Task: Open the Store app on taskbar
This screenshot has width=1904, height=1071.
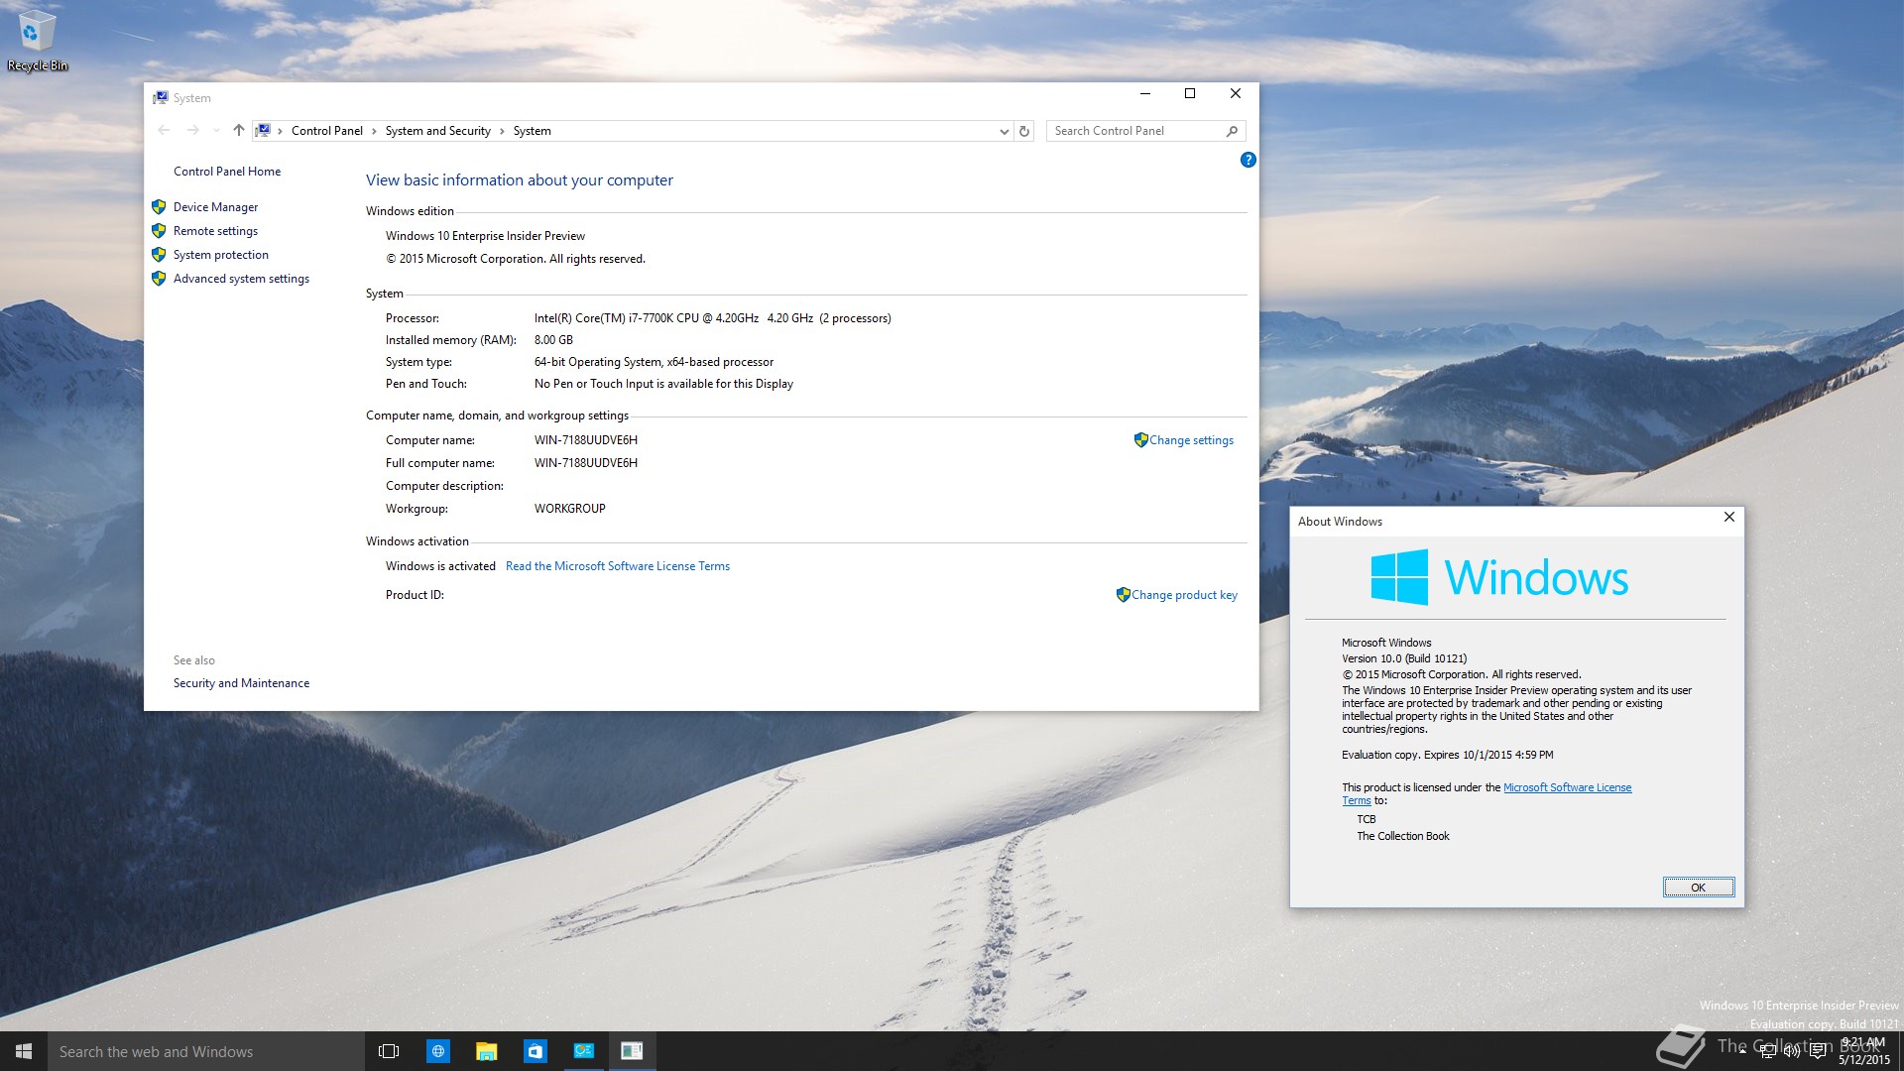Action: pyautogui.click(x=535, y=1051)
